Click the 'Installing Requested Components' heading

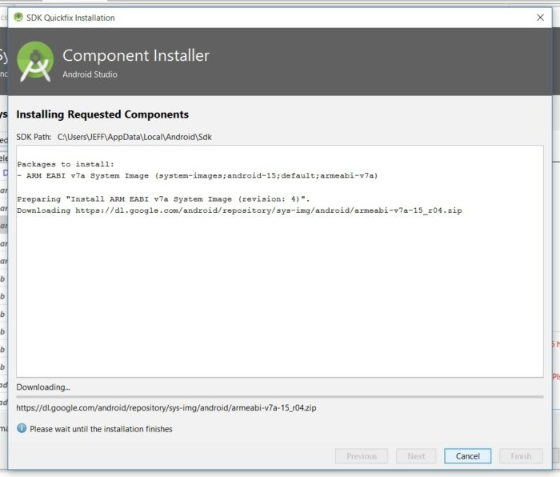click(x=102, y=114)
